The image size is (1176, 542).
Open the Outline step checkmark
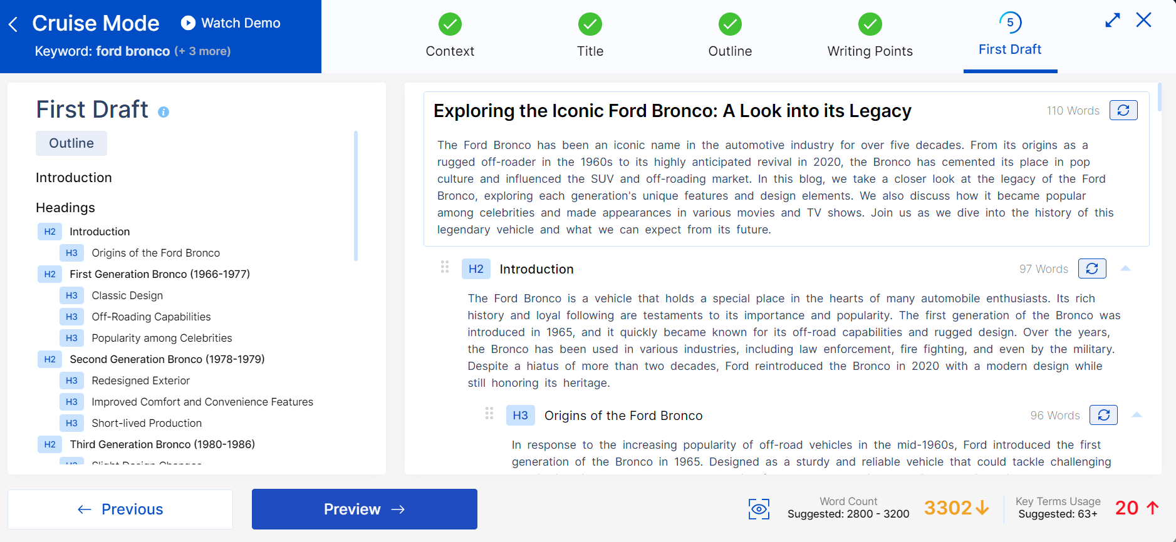point(730,24)
